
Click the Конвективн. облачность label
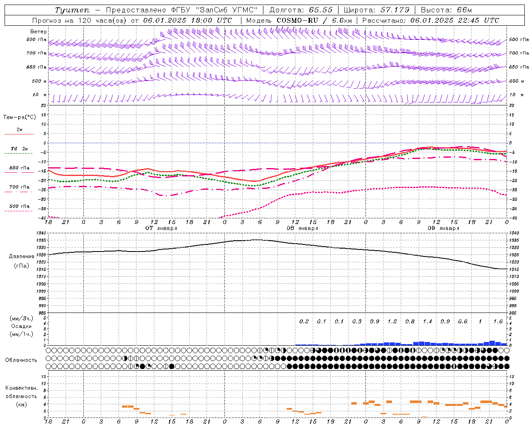21,392
